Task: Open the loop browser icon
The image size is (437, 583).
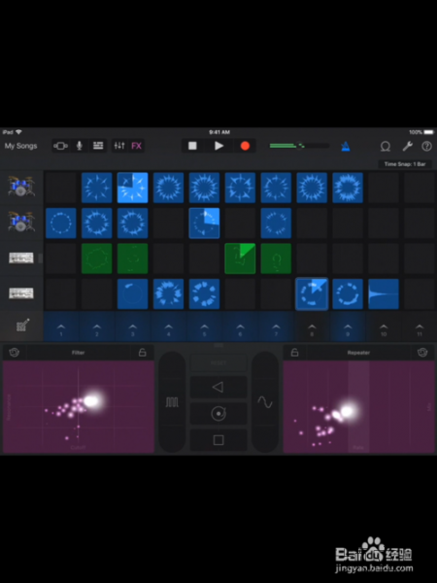Action: point(386,146)
